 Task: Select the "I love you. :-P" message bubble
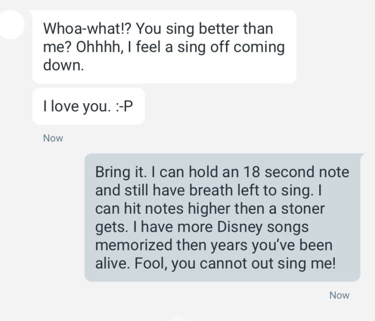click(x=88, y=106)
